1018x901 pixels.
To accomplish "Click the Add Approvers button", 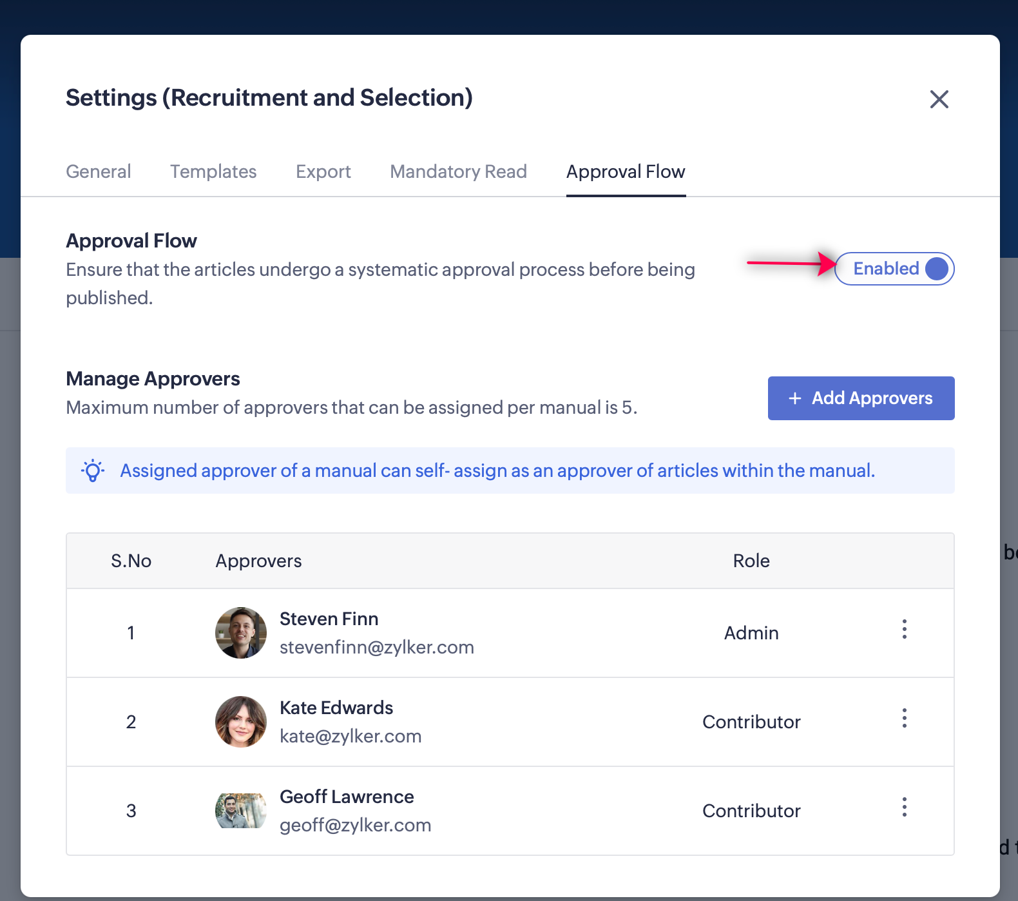I will click(x=861, y=398).
